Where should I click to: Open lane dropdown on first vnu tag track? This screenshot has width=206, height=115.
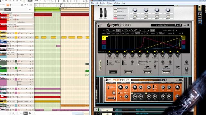27,33
